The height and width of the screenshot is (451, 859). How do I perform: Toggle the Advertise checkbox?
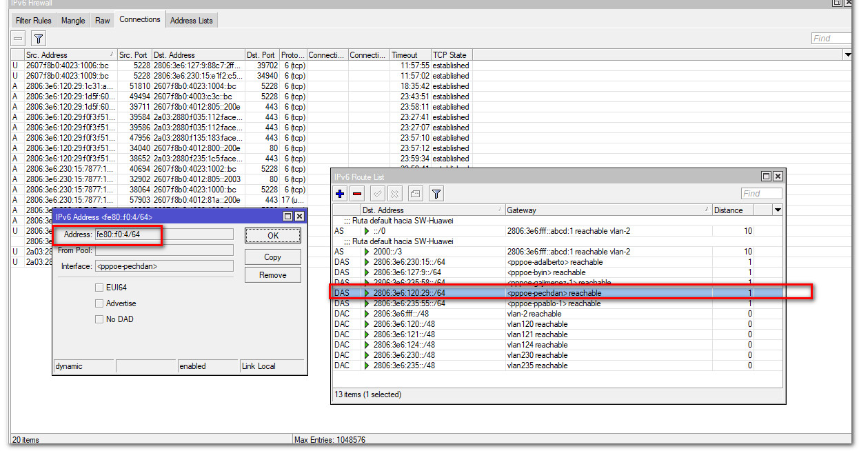[99, 303]
